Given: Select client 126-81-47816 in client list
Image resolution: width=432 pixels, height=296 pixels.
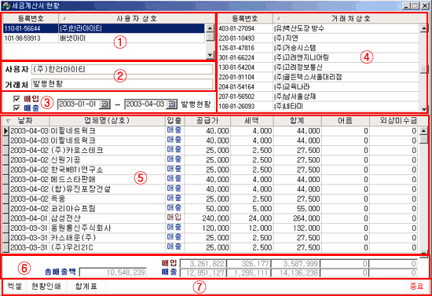Looking at the screenshot, I should (x=318, y=48).
